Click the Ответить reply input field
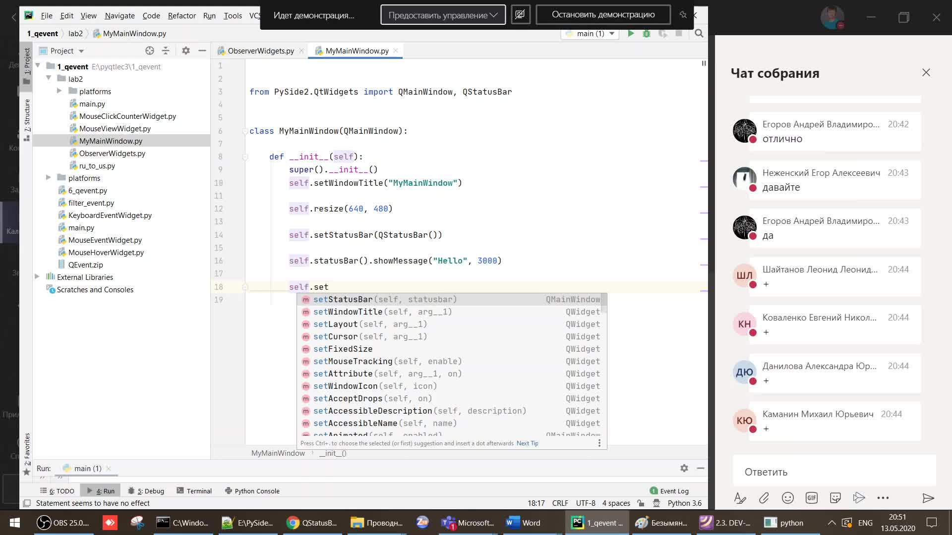 (x=834, y=472)
